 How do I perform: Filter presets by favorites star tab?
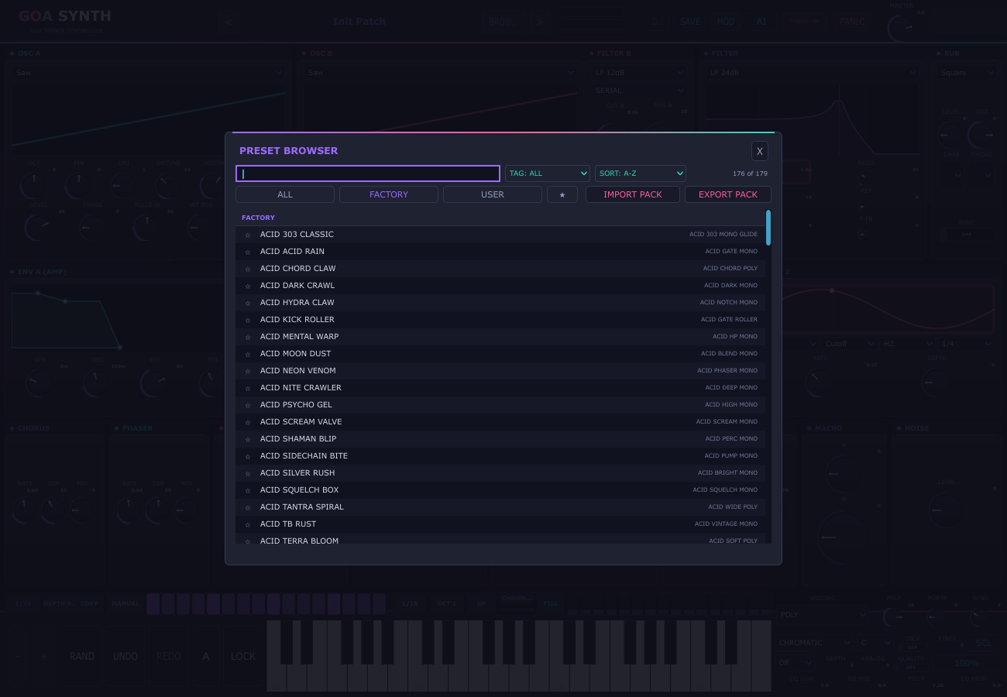[x=562, y=194]
